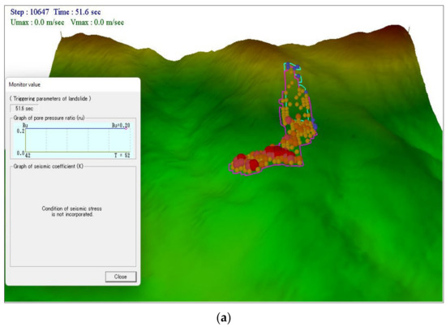Click the Ru=0.20 endpoint marker on graph
Screen dimensions: 446x327
[x=126, y=128]
